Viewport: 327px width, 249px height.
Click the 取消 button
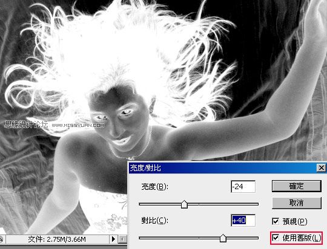pos(296,203)
